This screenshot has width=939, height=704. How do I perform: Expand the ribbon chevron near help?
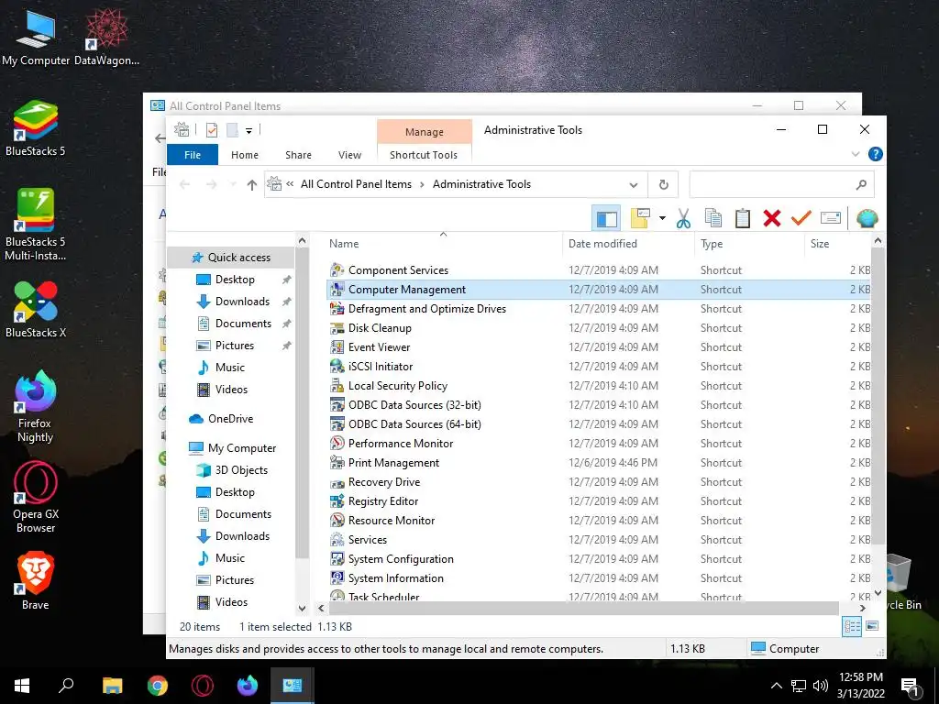pos(856,154)
